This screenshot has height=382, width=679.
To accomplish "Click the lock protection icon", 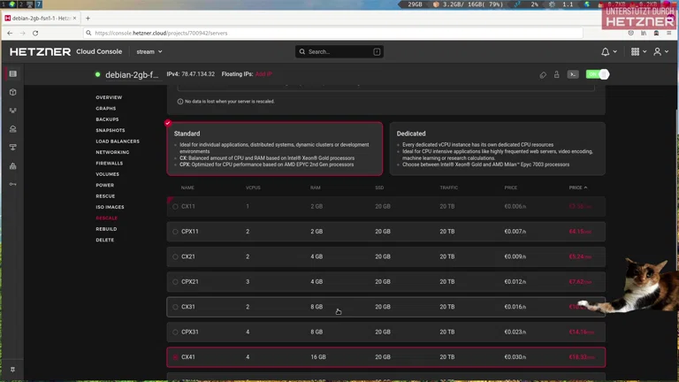I will (x=557, y=74).
